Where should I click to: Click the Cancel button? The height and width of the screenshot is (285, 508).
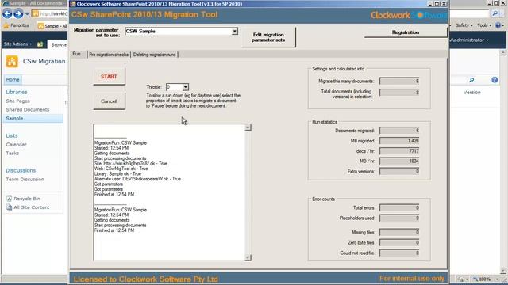coord(109,101)
